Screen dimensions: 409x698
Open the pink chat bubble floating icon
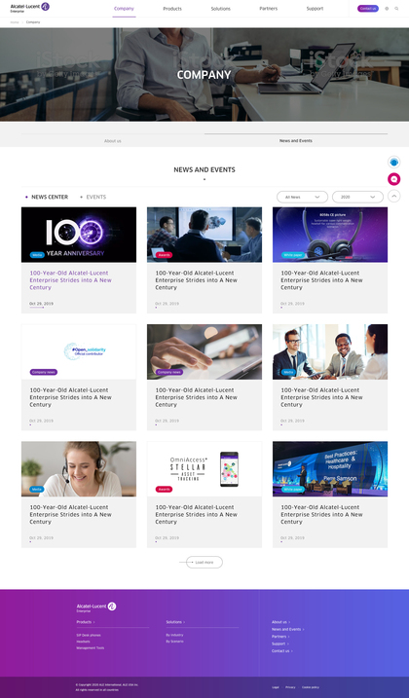pyautogui.click(x=393, y=179)
